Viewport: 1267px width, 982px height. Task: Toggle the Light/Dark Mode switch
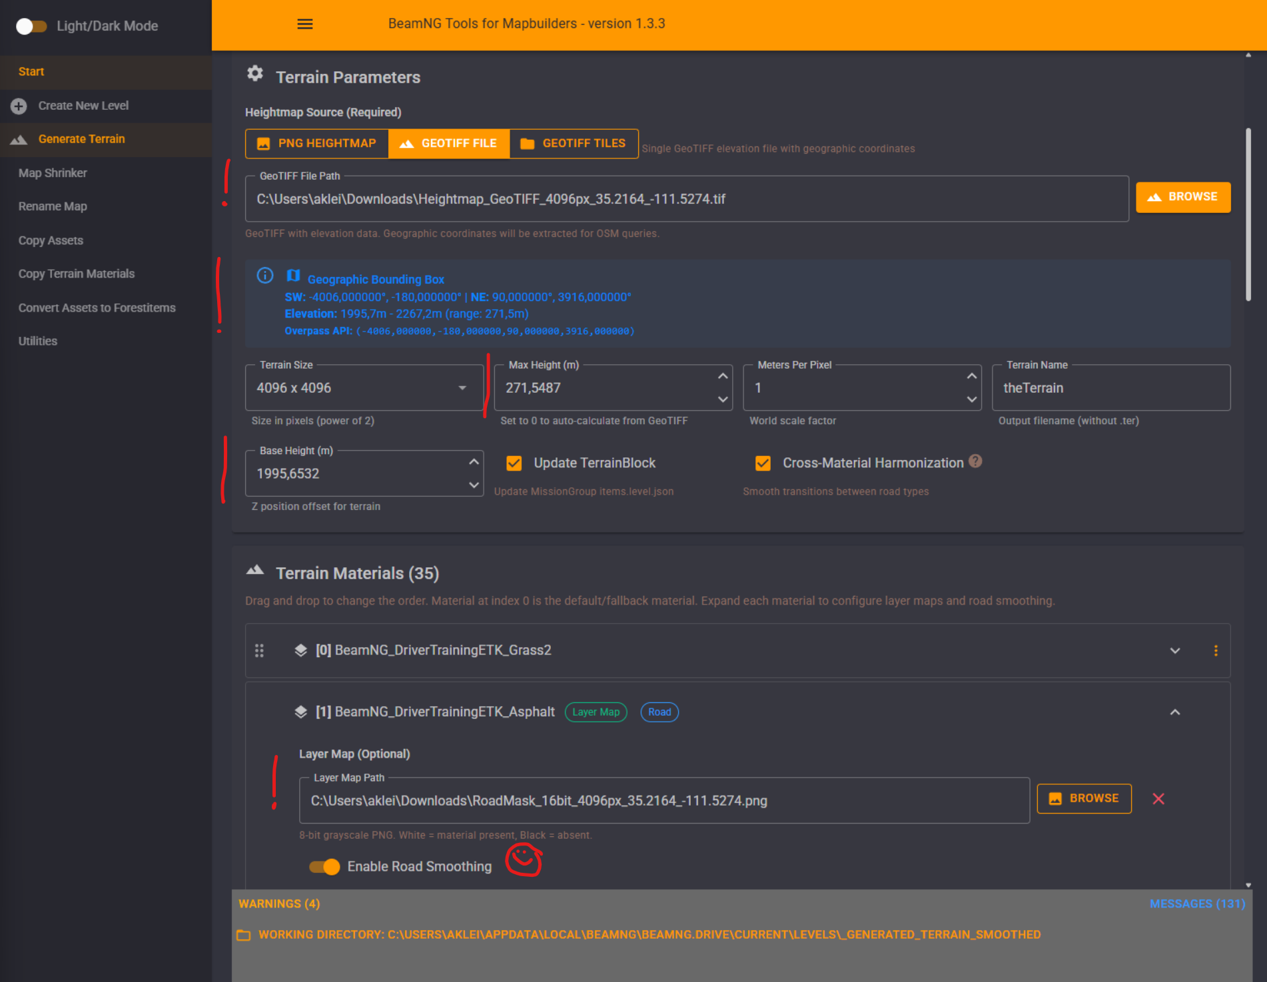31,26
